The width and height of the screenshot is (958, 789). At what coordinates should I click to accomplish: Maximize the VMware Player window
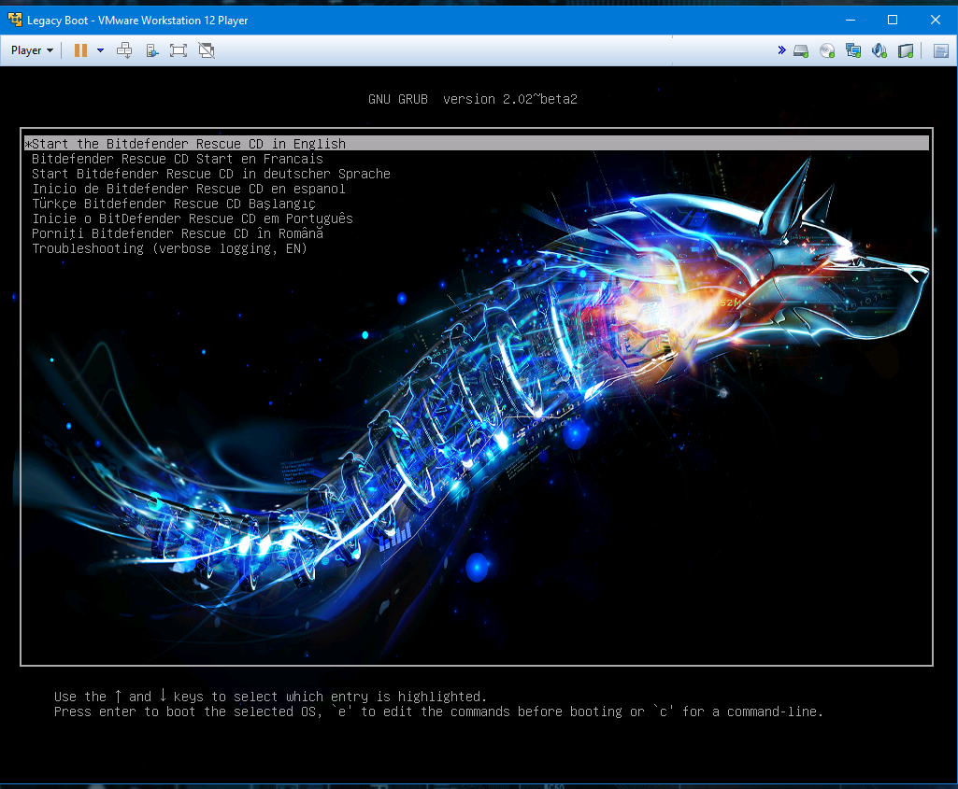pos(893,21)
